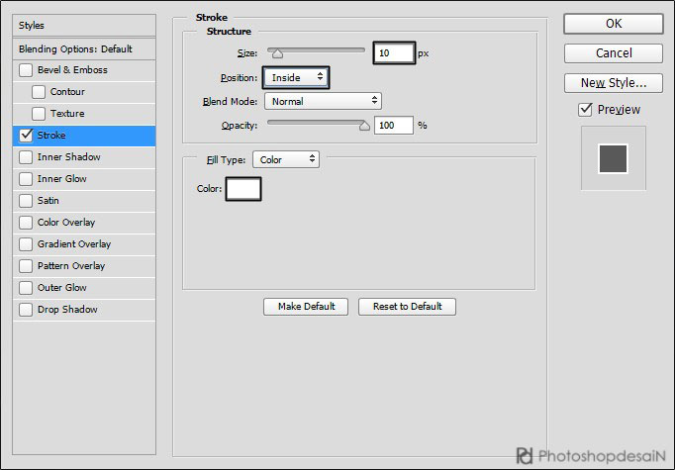Turn off the Preview checkbox
Screen dimensions: 675x470
pyautogui.click(x=586, y=109)
